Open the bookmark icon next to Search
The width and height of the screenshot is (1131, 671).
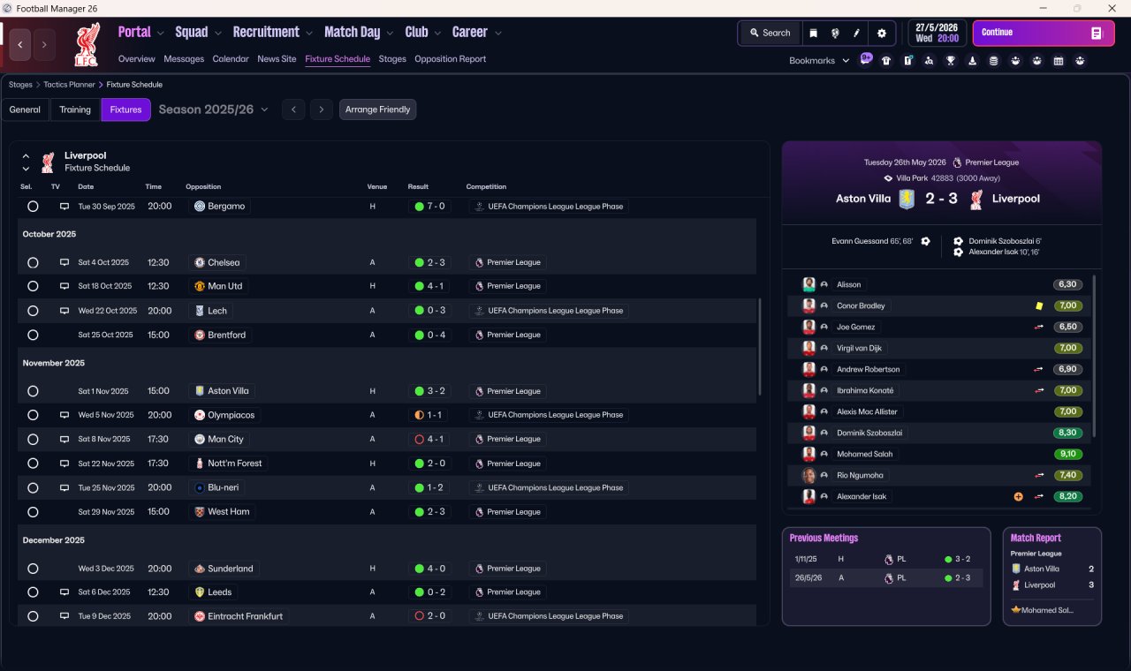pyautogui.click(x=813, y=33)
